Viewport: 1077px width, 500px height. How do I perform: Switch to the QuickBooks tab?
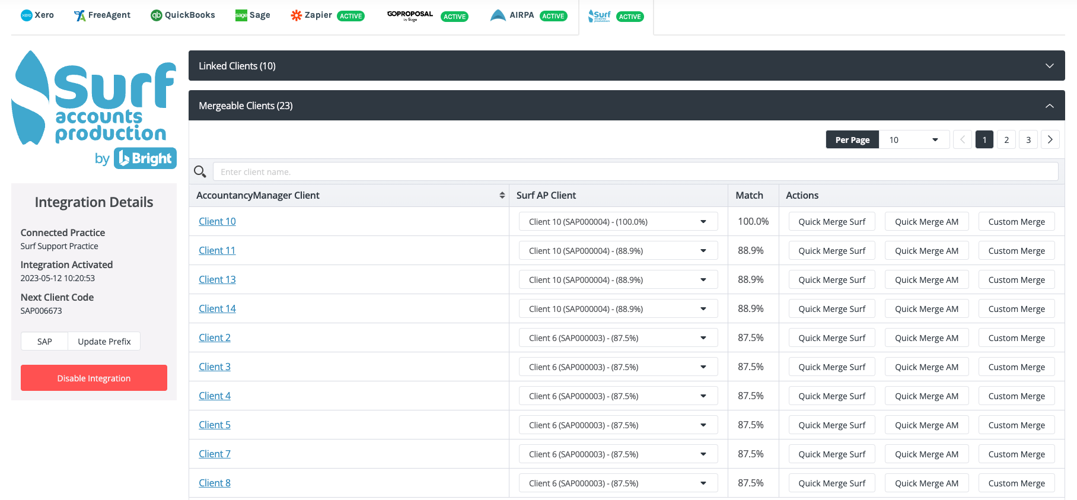pos(183,15)
